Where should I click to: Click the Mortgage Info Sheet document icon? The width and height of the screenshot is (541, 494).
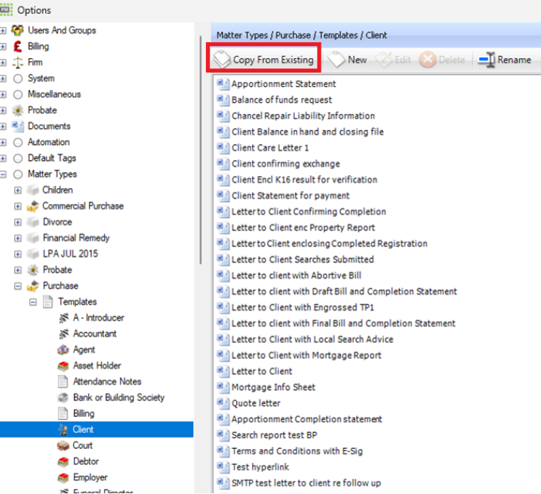(x=223, y=387)
